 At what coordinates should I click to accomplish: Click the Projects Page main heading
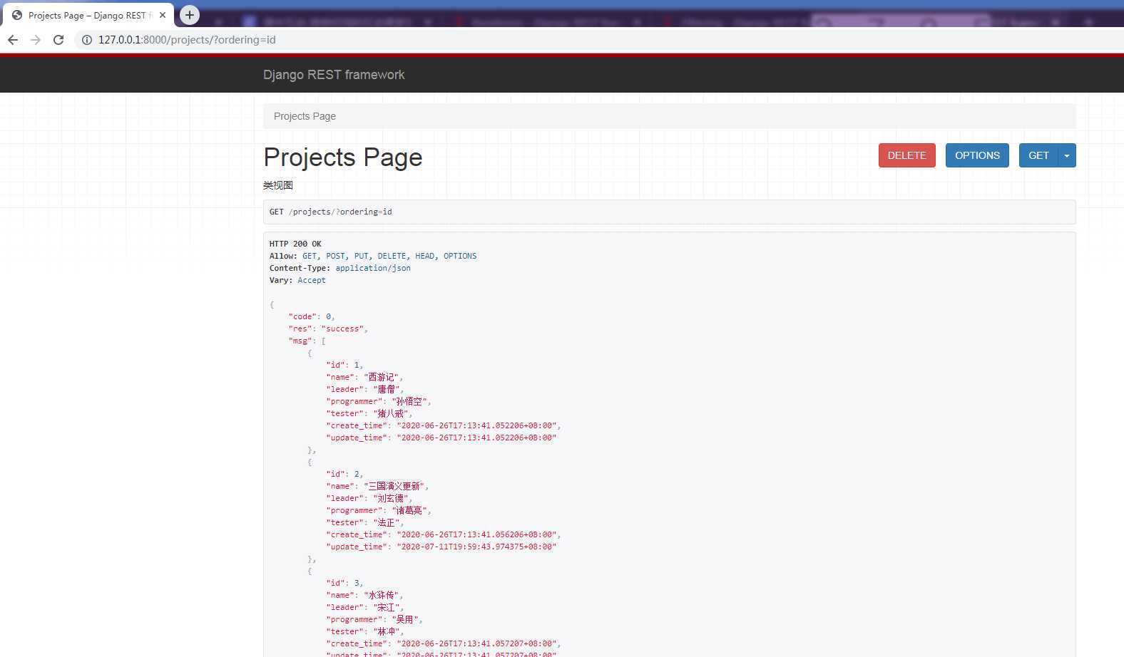[x=343, y=157]
